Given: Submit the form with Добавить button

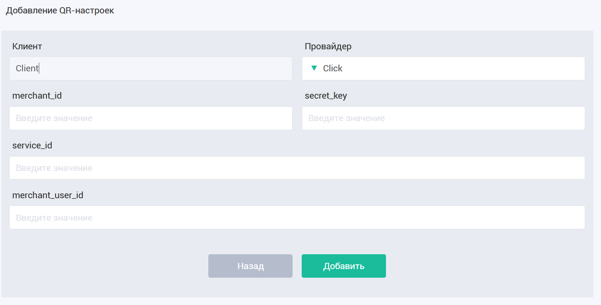Looking at the screenshot, I should (344, 266).
